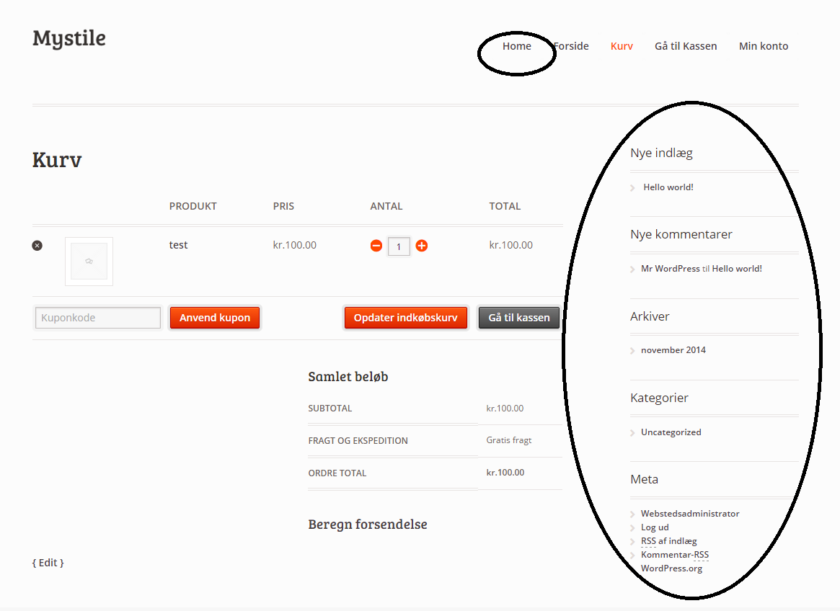This screenshot has width=840, height=611.
Task: Click the Log ud link
Action: 655,527
